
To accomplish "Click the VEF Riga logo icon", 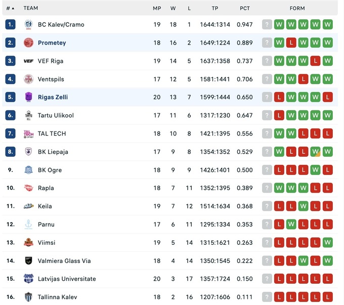I will (x=28, y=61).
